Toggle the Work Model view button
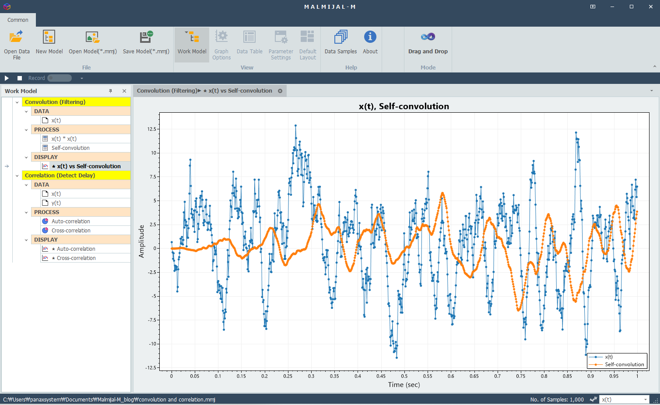This screenshot has height=405, width=660. pos(192,45)
